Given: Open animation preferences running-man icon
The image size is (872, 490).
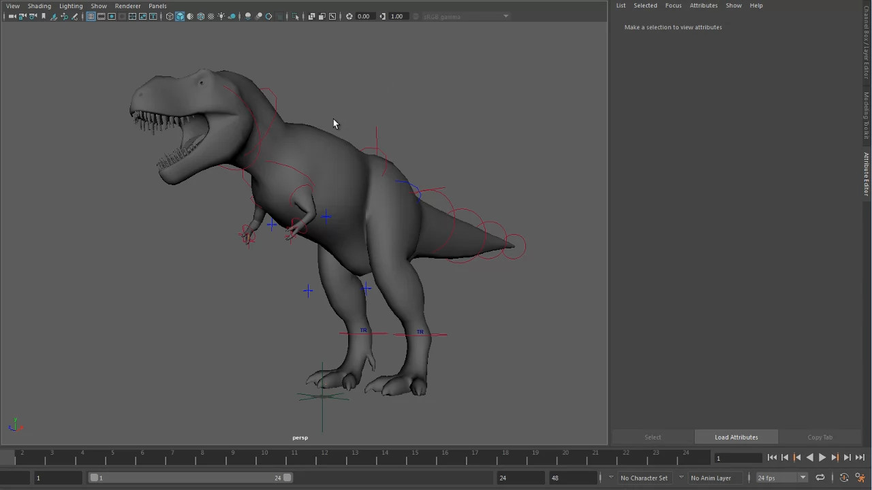Looking at the screenshot, I should coord(860,478).
